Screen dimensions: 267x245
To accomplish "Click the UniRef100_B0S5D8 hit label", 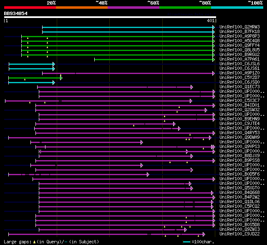I will [239, 225].
